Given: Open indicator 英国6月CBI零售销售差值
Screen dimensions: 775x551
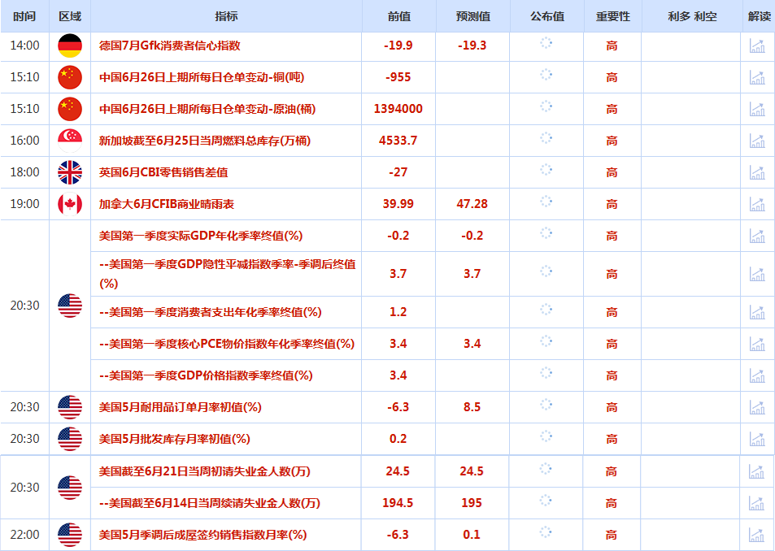Looking at the screenshot, I should pyautogui.click(x=163, y=172).
